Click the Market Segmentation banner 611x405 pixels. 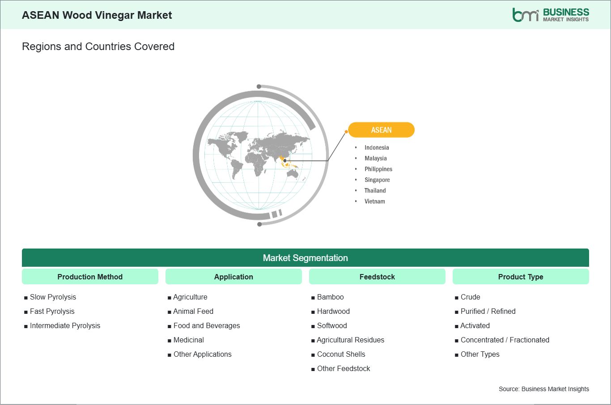[x=305, y=258]
